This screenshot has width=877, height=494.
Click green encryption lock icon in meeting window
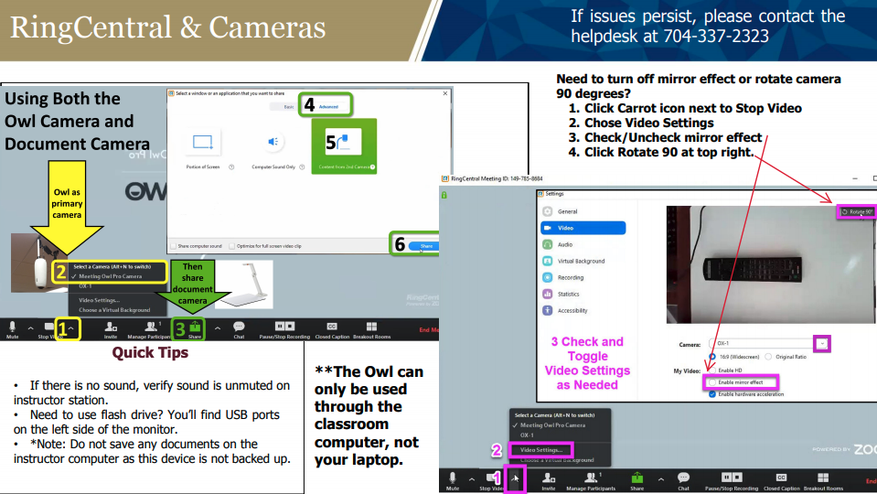point(444,195)
